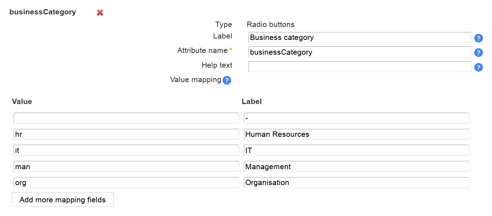Click the value field containing org

[126, 183]
